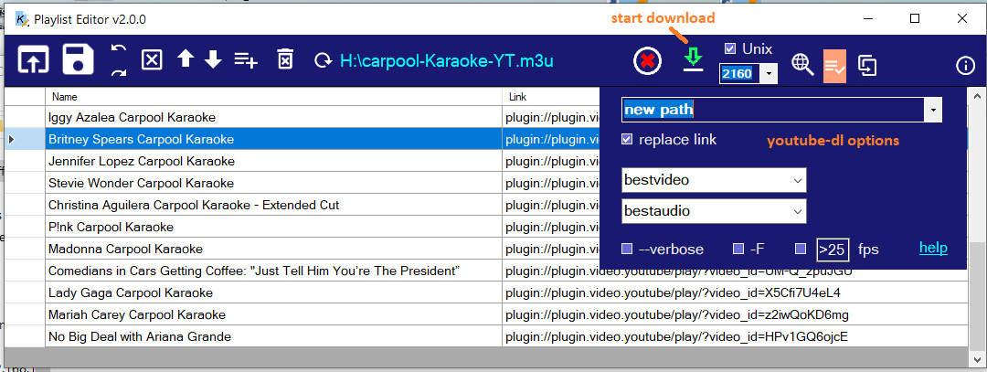Enable the --verbose option checkbox
987x372 pixels.
(627, 249)
